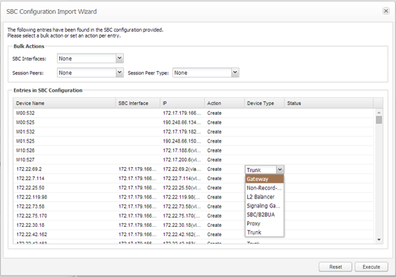Choose Signaling Ga... device type option

pos(264,206)
